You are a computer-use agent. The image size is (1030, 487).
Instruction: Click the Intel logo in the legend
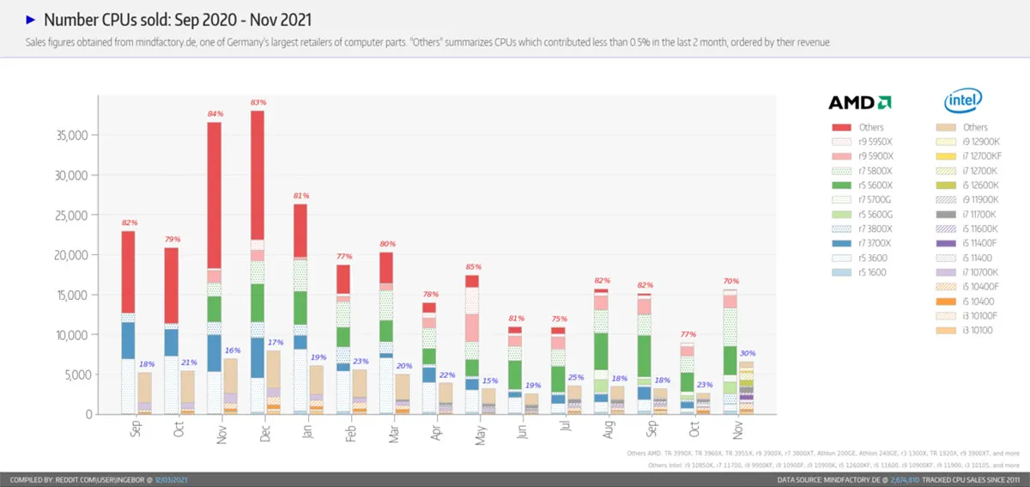[962, 101]
